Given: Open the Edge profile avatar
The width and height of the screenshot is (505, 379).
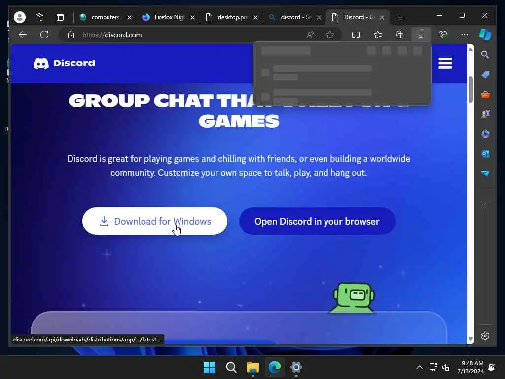Looking at the screenshot, I should coord(20,17).
